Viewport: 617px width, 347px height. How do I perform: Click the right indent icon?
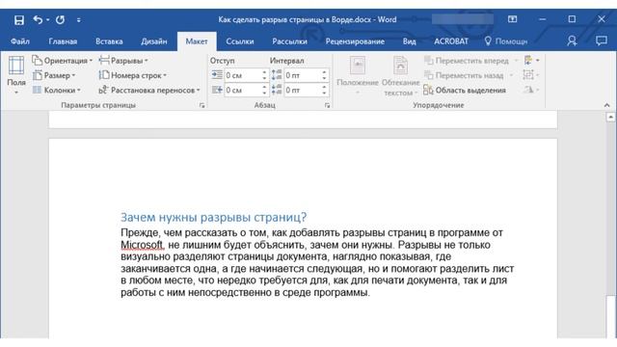[x=217, y=90]
